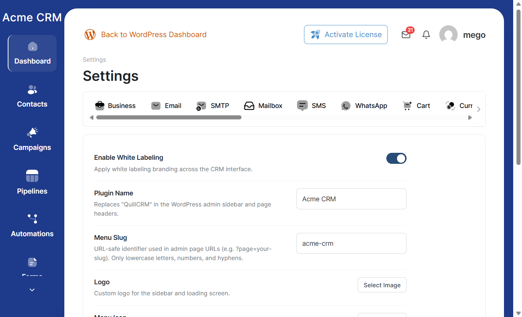
Task: Open the Automations section
Action: click(x=32, y=225)
